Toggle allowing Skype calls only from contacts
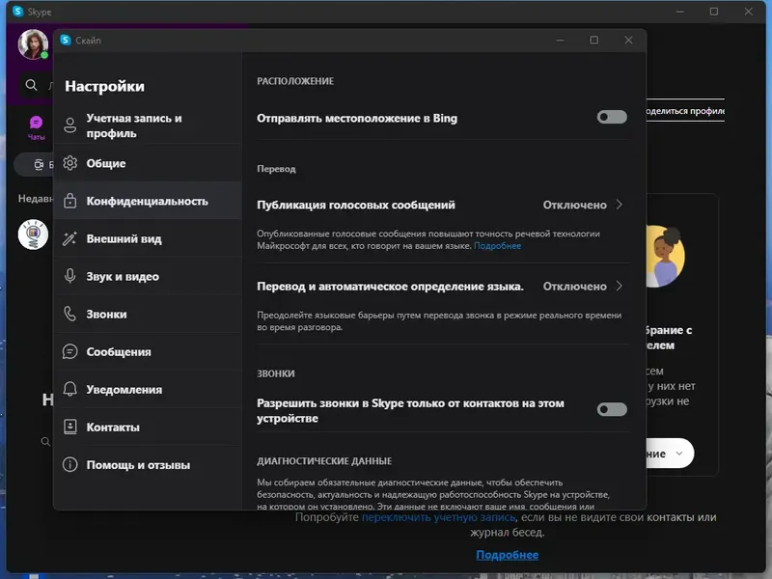 (611, 409)
